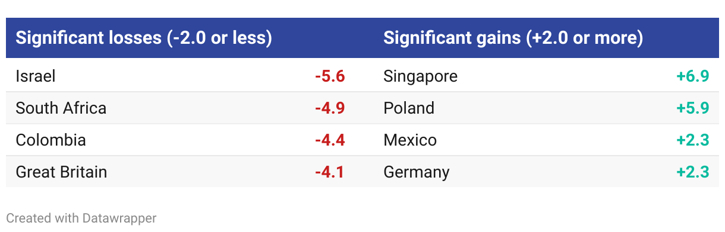Image resolution: width=725 pixels, height=232 pixels.
Task: Click the +6.9 value for Singapore
Action: click(x=693, y=76)
